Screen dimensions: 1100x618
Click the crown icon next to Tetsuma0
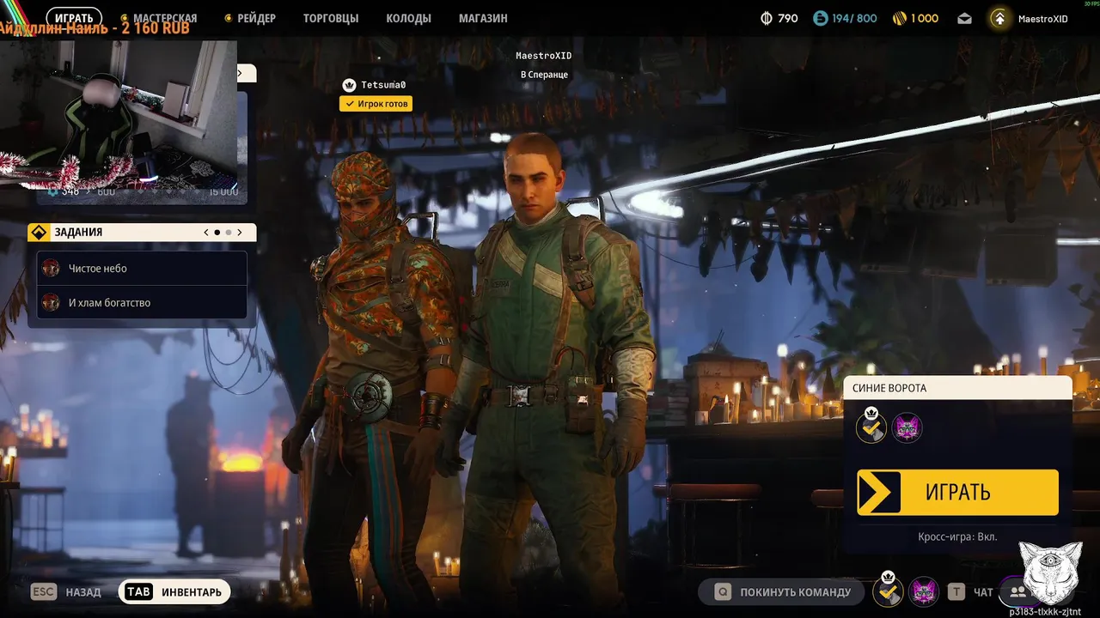[349, 85]
